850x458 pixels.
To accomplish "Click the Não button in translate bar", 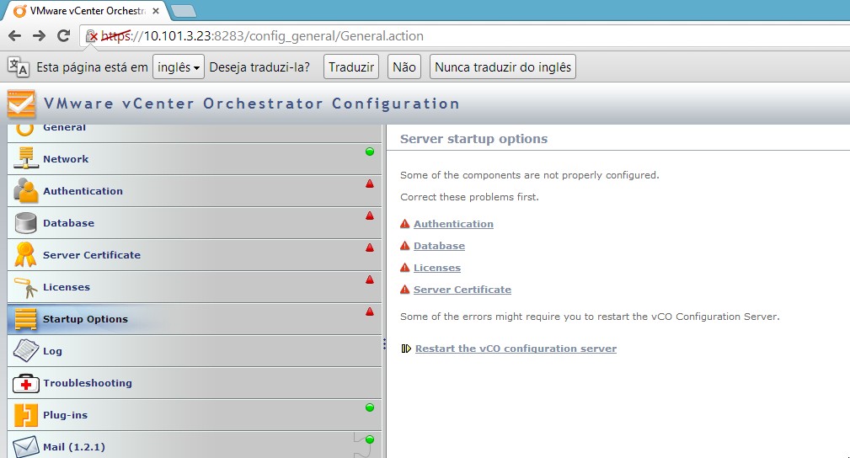I will (404, 67).
